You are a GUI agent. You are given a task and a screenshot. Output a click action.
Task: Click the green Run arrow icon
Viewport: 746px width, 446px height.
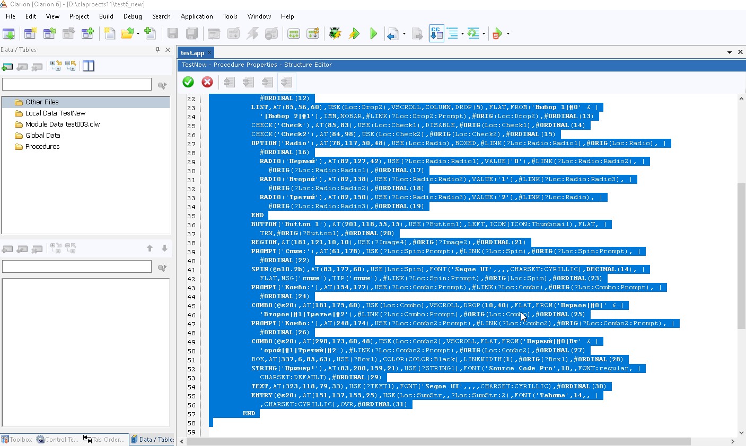pyautogui.click(x=374, y=34)
